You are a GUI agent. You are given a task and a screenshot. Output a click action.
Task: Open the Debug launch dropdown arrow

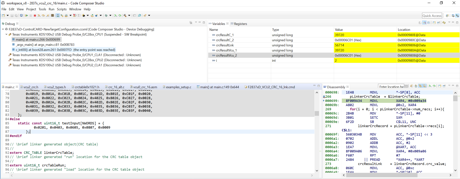pos(110,15)
